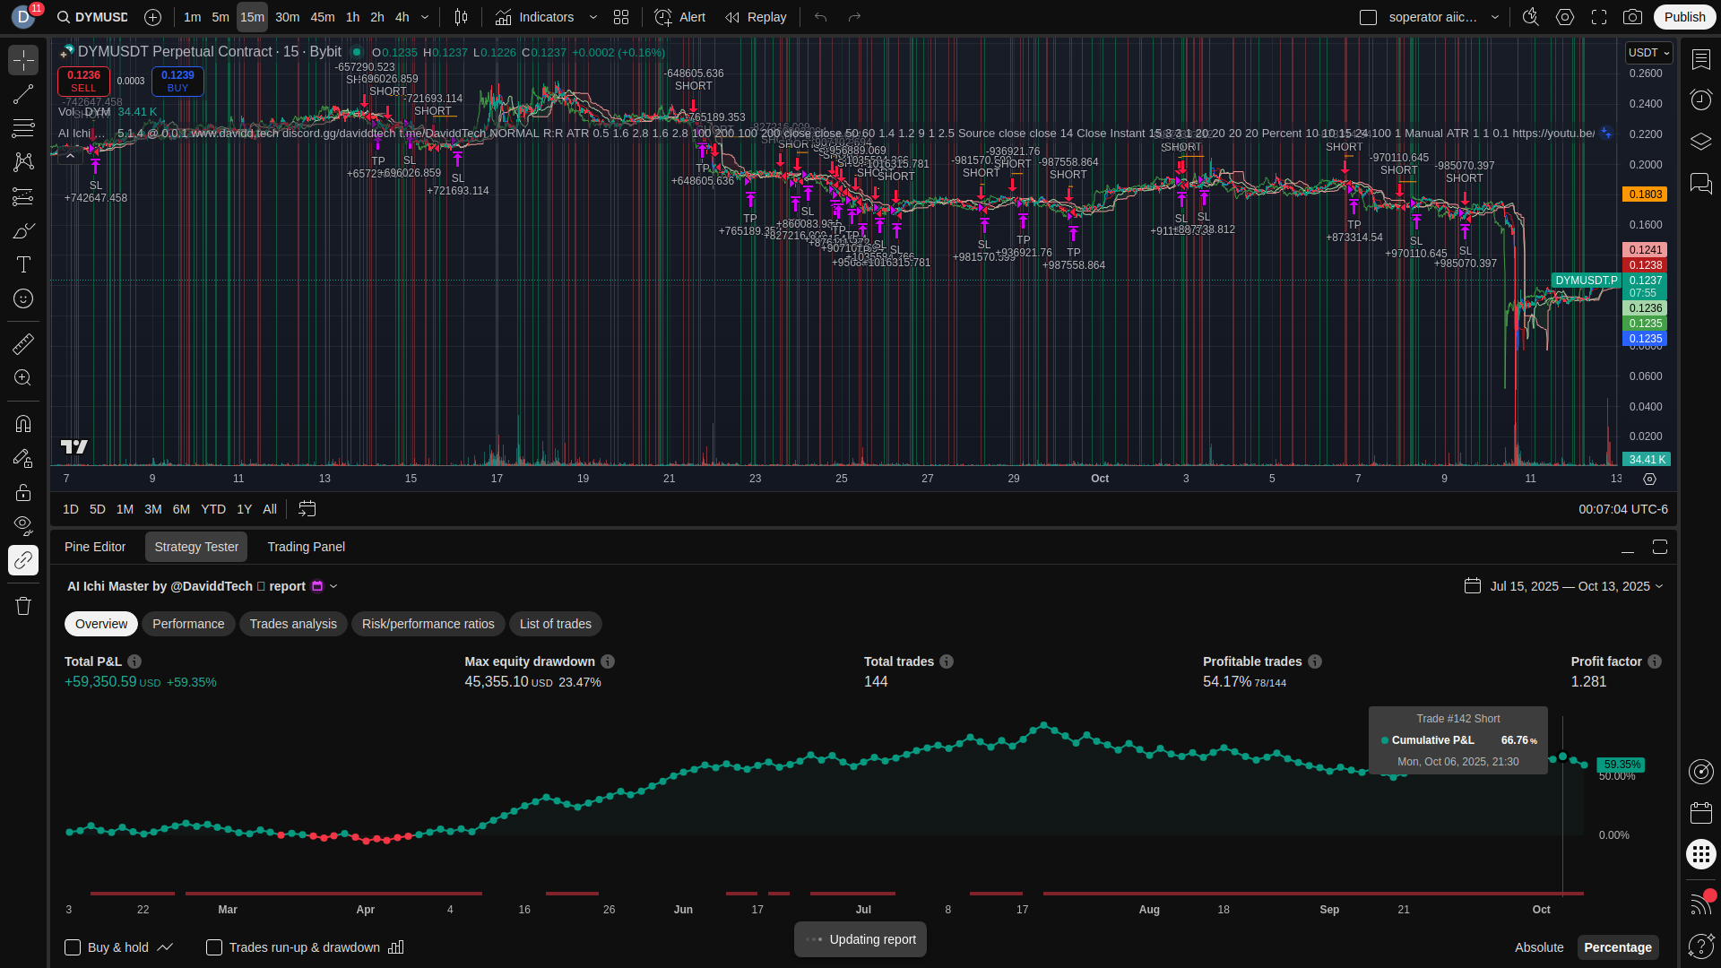
Task: Open the layout grid selector
Action: pyautogui.click(x=620, y=17)
